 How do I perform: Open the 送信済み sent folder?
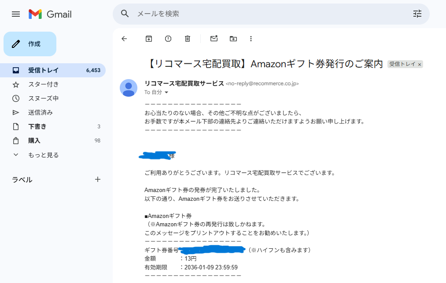coord(40,112)
